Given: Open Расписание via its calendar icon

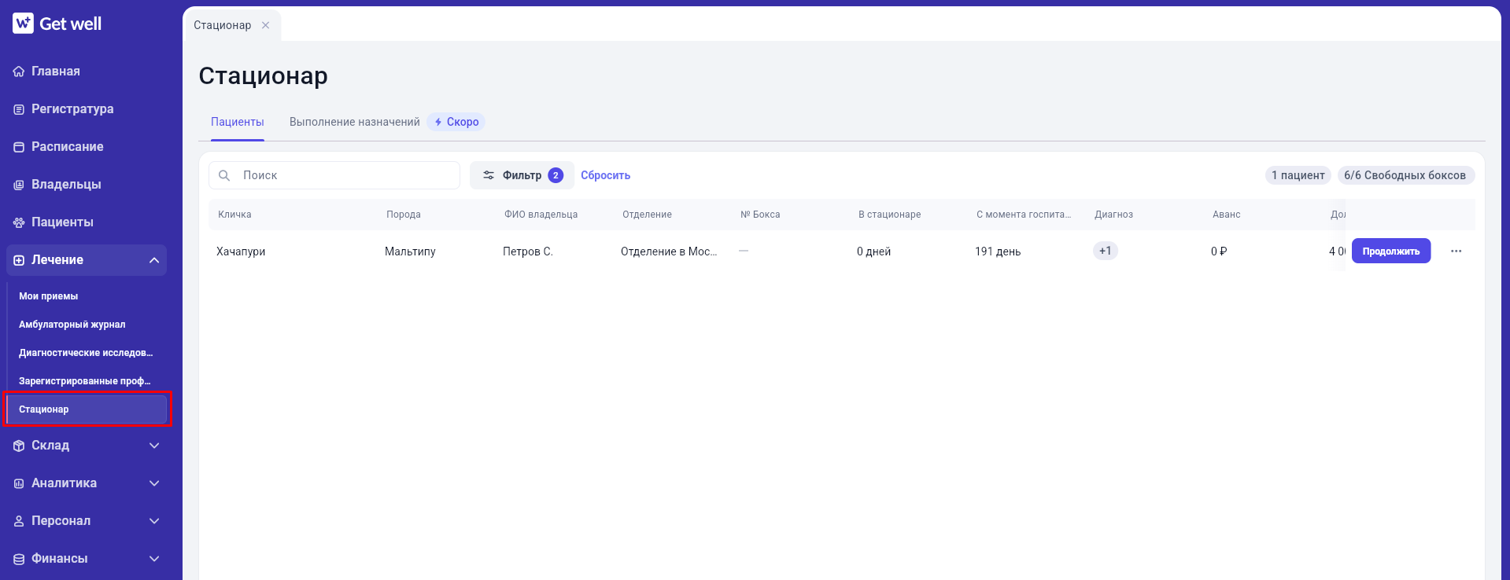Looking at the screenshot, I should pyautogui.click(x=19, y=147).
